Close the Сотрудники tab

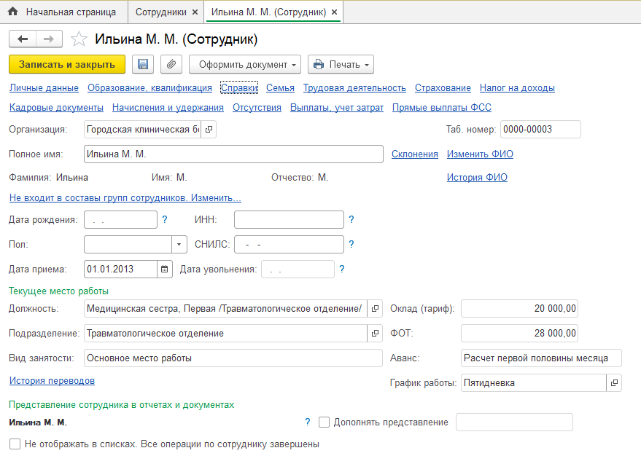[195, 12]
